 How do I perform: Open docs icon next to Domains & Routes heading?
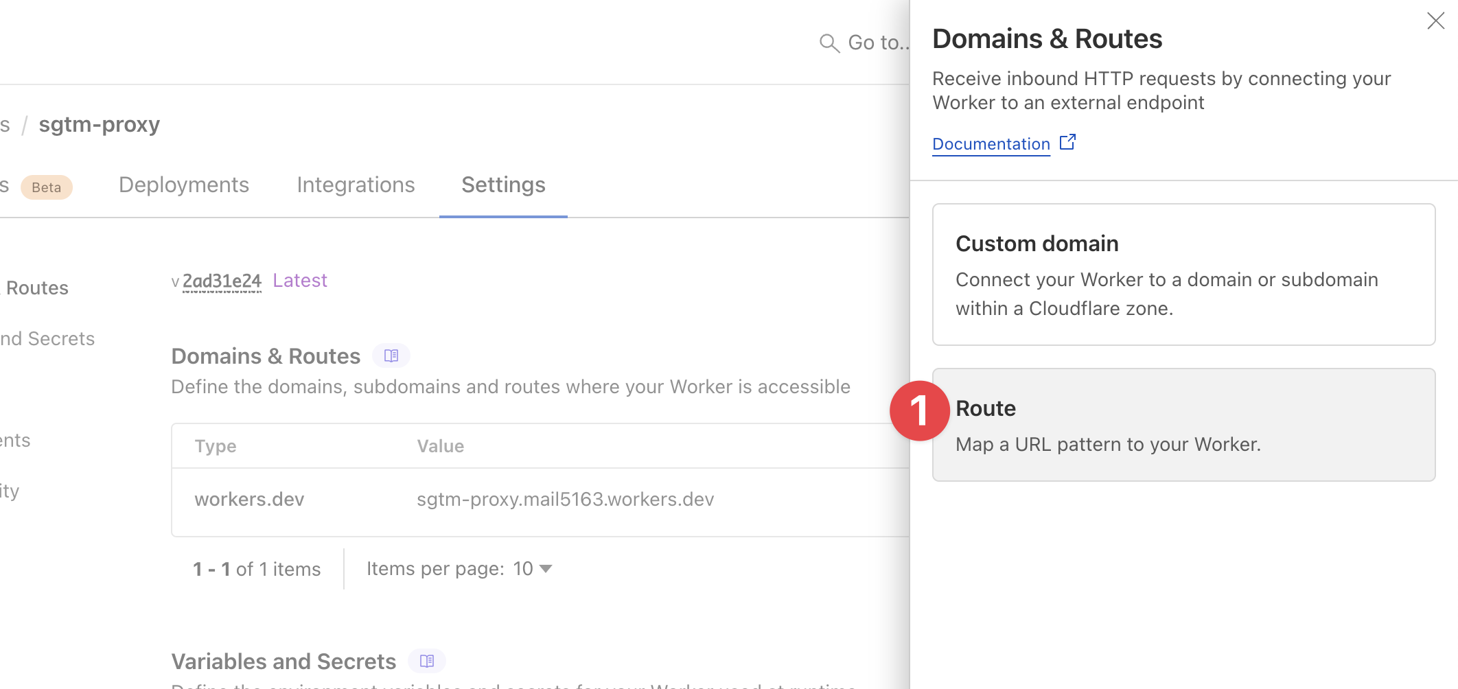(x=391, y=355)
